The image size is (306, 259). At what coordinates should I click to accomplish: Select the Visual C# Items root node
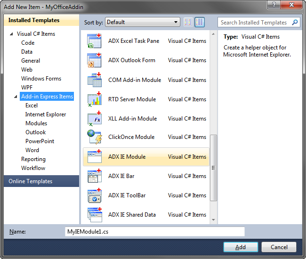pos(36,34)
